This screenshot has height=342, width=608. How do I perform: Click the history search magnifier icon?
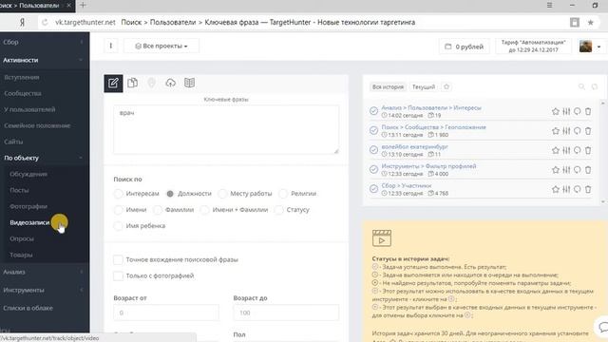(x=581, y=86)
